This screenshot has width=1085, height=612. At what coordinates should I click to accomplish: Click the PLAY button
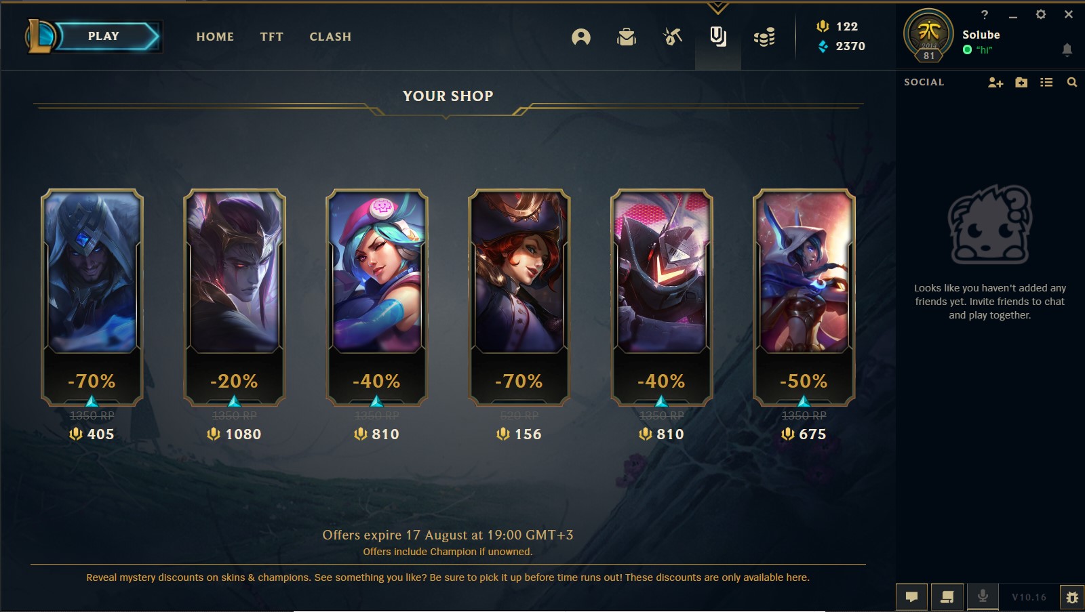(103, 36)
